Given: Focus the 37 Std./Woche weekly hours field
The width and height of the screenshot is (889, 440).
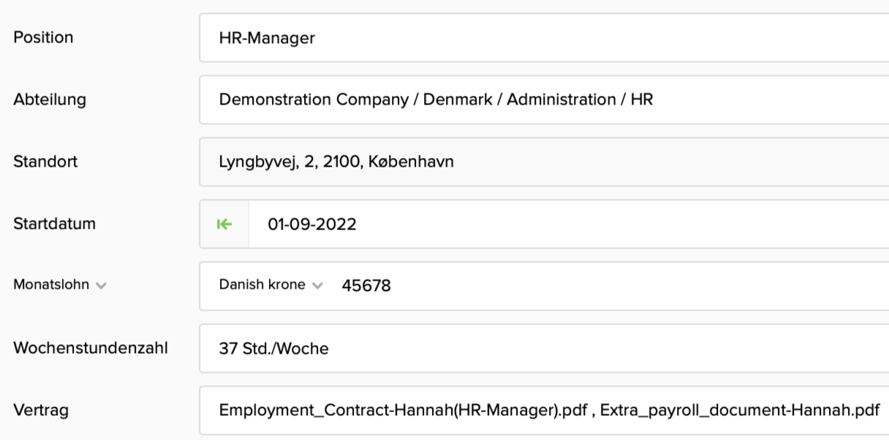Looking at the screenshot, I should 512,349.
